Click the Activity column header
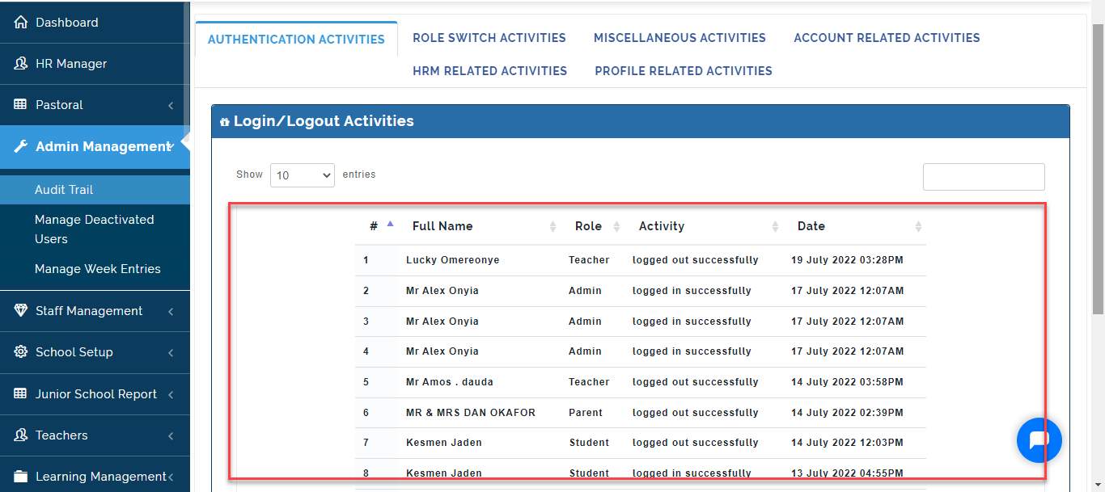This screenshot has height=492, width=1105. click(662, 226)
